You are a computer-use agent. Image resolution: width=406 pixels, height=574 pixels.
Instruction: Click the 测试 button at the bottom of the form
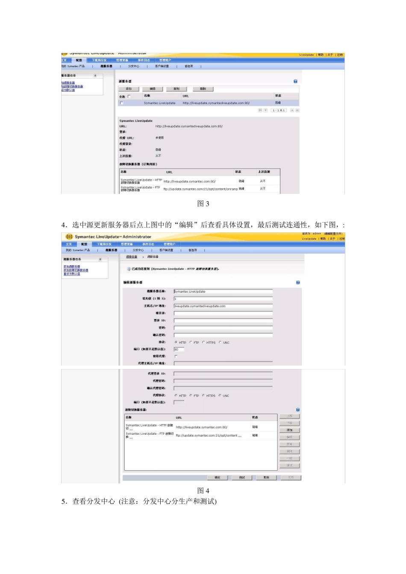click(242, 477)
